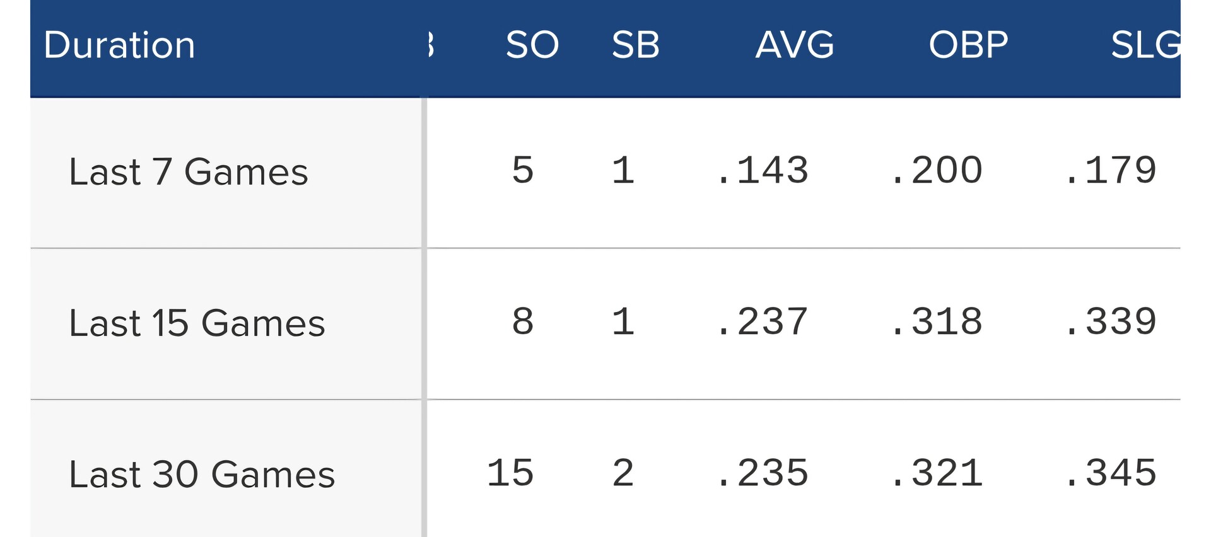Click the .200 OBP value
This screenshot has height=537, width=1211.
(x=937, y=171)
